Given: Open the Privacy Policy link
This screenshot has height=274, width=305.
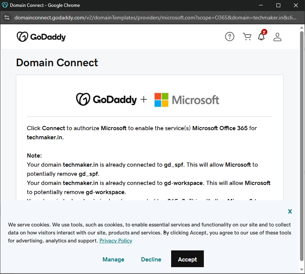Looking at the screenshot, I should [x=116, y=241].
